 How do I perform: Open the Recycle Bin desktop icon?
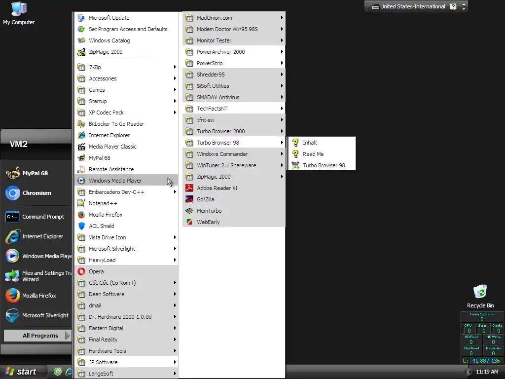point(480,297)
